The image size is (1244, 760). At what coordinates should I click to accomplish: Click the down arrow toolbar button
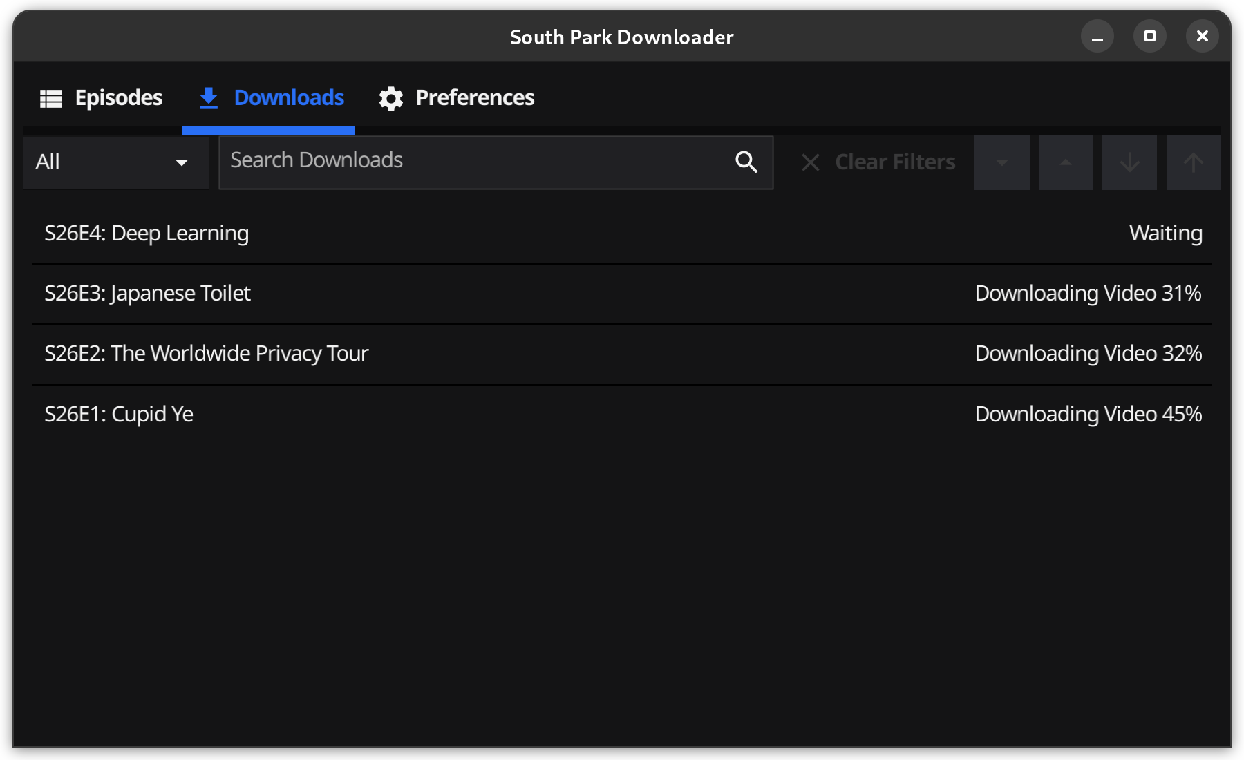tap(1129, 162)
